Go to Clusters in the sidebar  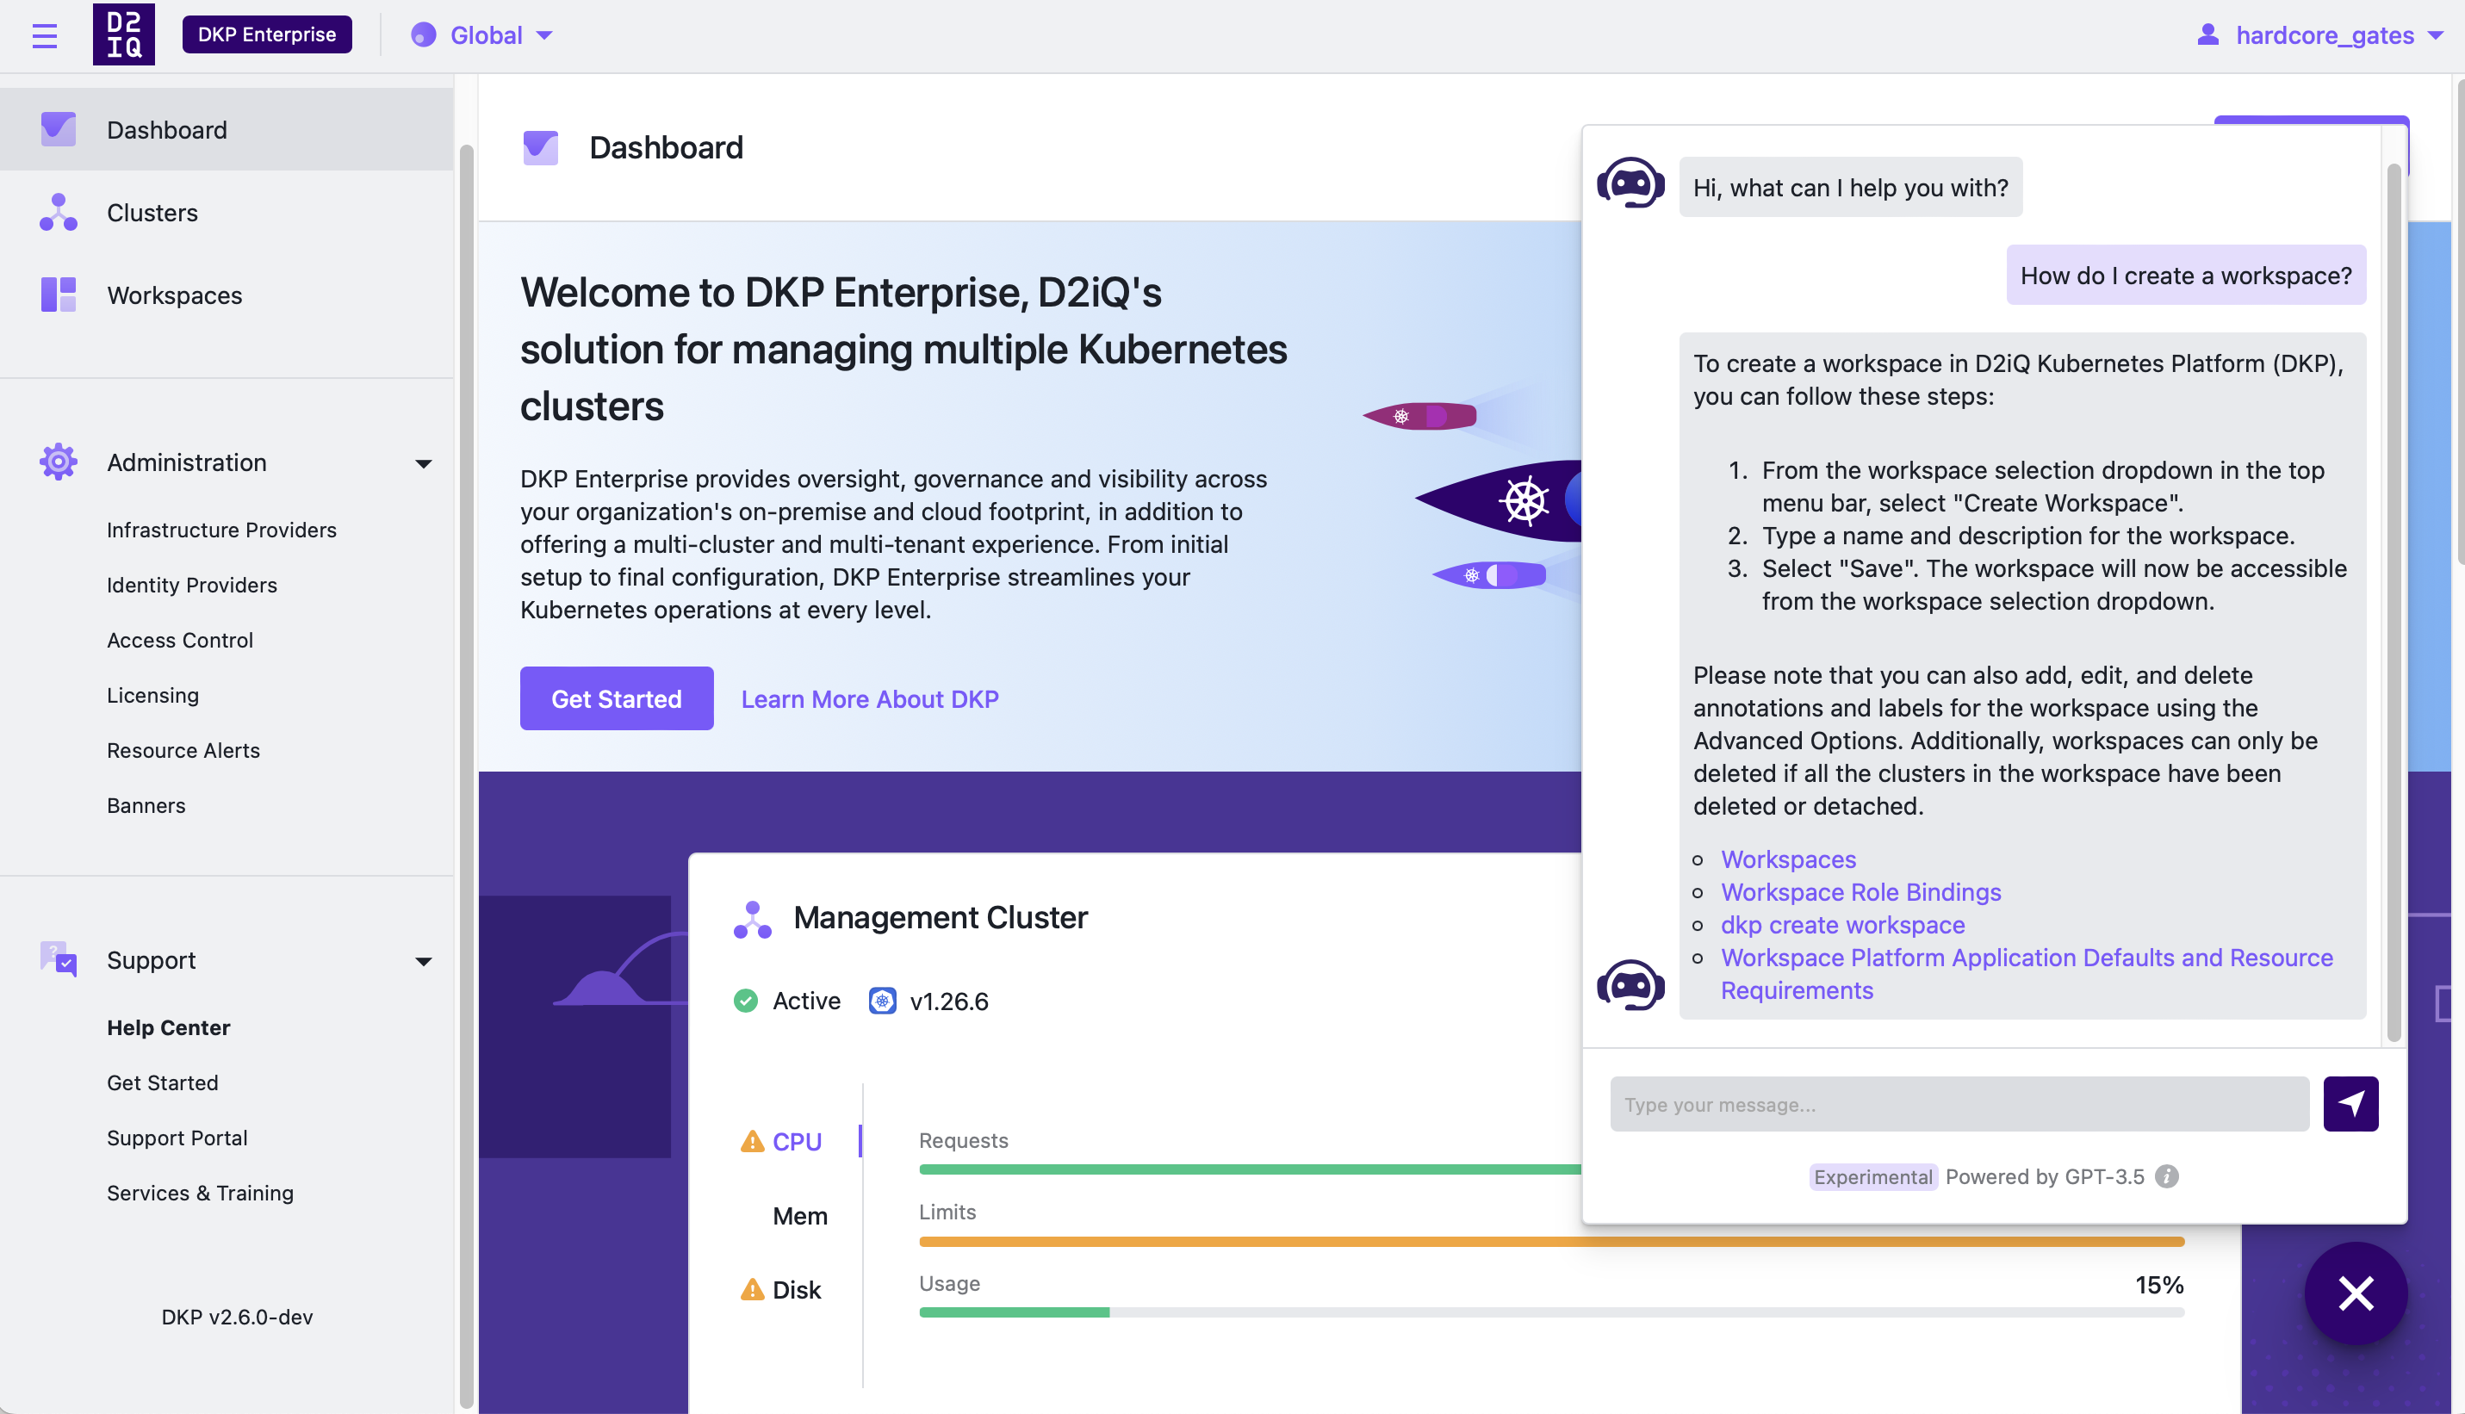point(227,212)
